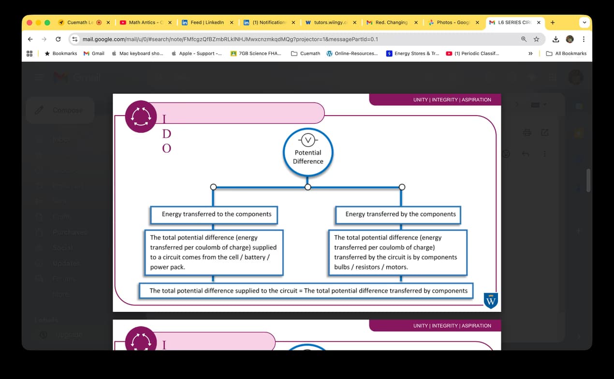Open the Cuemath bookmark folder
This screenshot has width=614, height=379.
(306, 54)
